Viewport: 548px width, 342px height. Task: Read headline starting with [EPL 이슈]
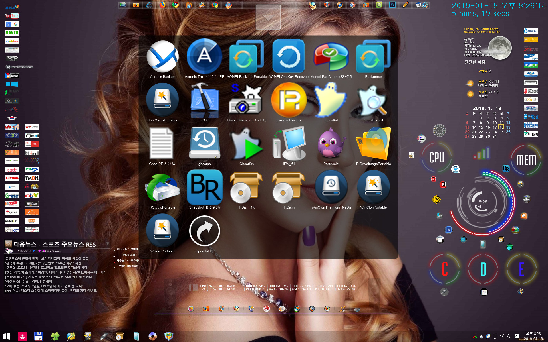click(51, 290)
